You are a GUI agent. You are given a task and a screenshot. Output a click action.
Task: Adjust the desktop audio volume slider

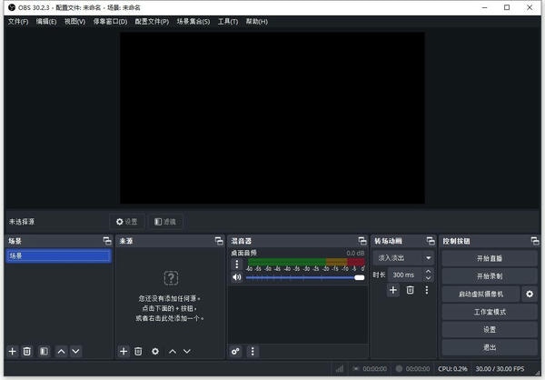[x=305, y=277]
